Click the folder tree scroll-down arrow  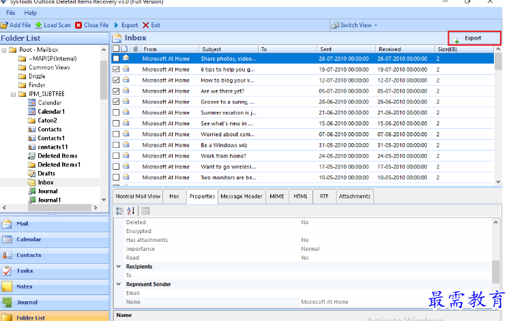tap(104, 200)
